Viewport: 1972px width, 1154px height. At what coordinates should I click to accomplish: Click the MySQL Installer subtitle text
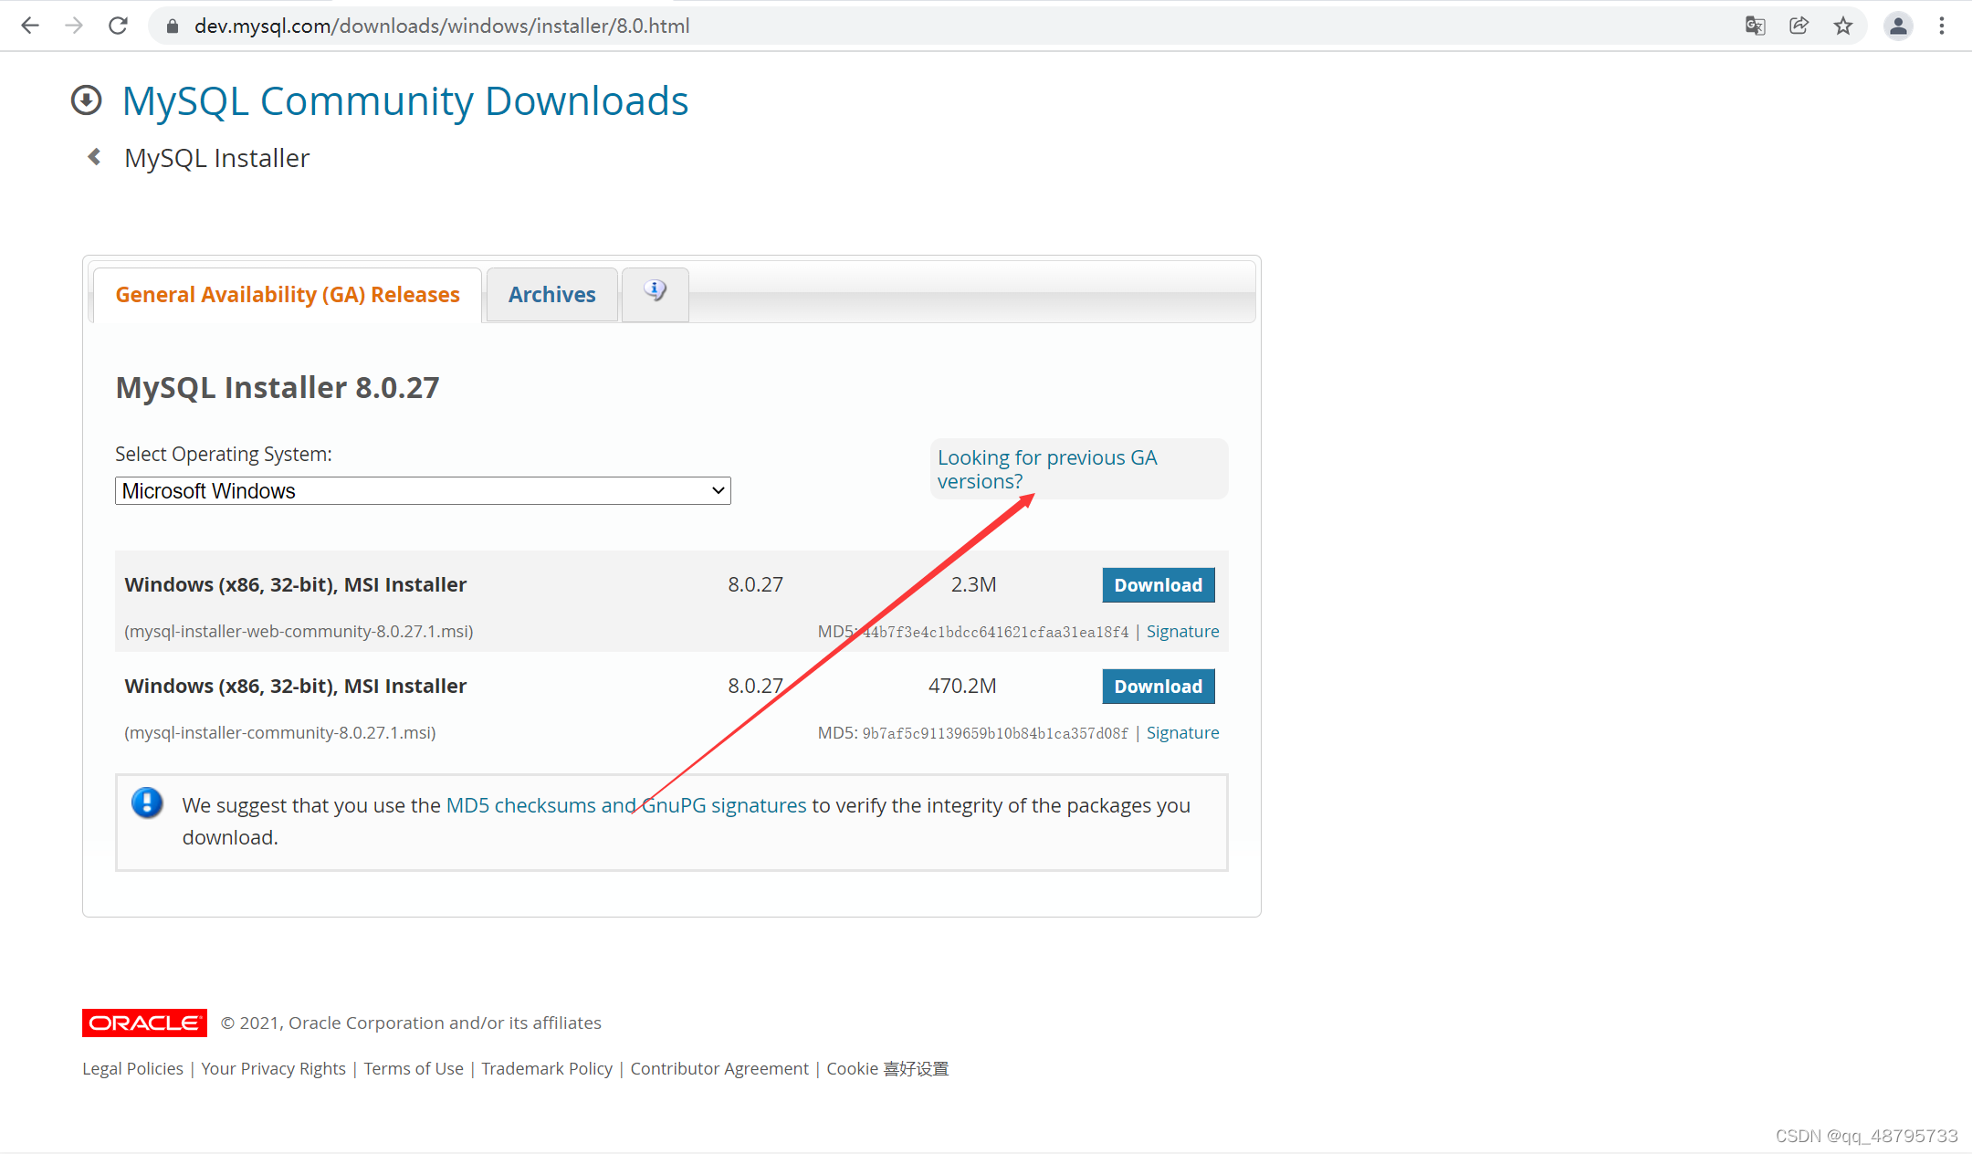[x=216, y=158]
